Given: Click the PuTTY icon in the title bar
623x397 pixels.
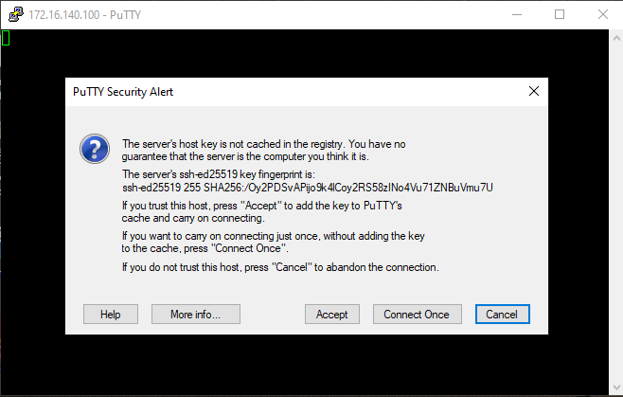Looking at the screenshot, I should coord(16,15).
